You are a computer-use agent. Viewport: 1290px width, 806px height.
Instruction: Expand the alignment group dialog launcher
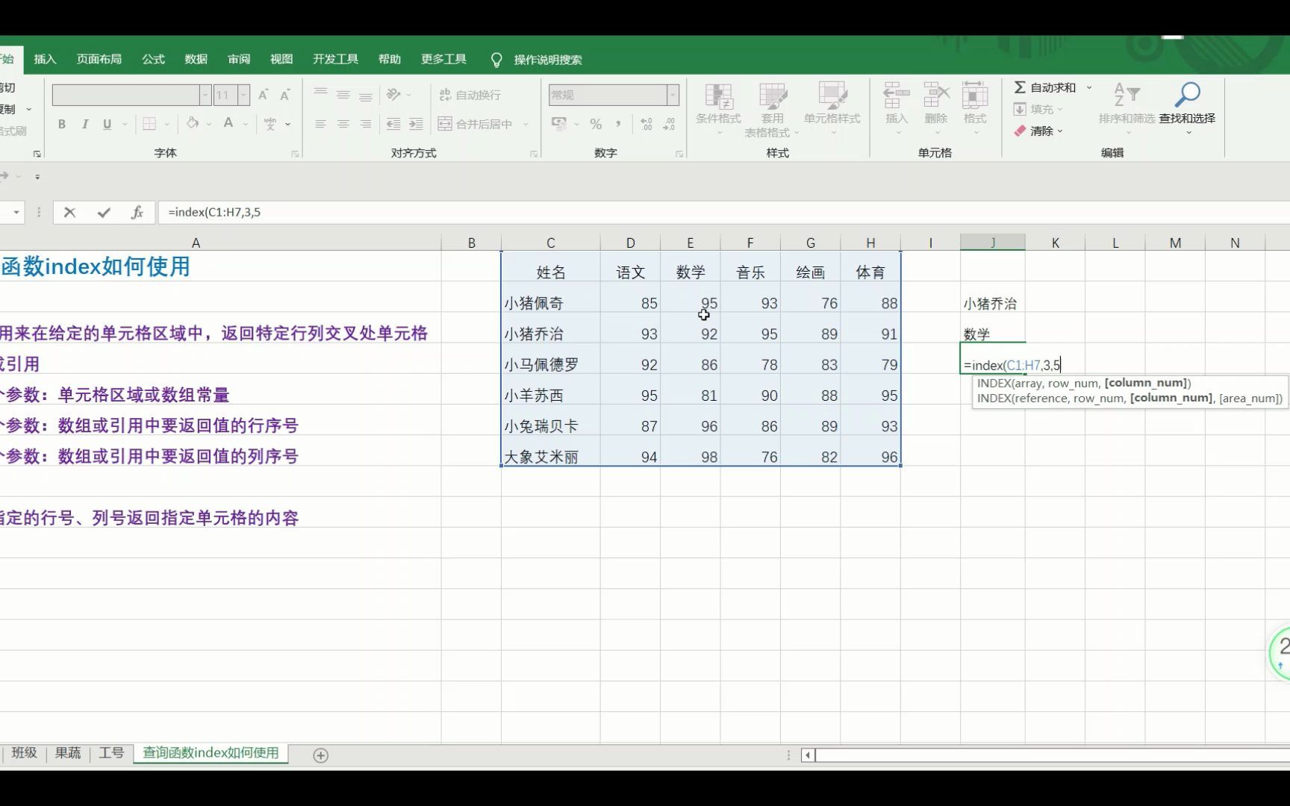(x=534, y=154)
